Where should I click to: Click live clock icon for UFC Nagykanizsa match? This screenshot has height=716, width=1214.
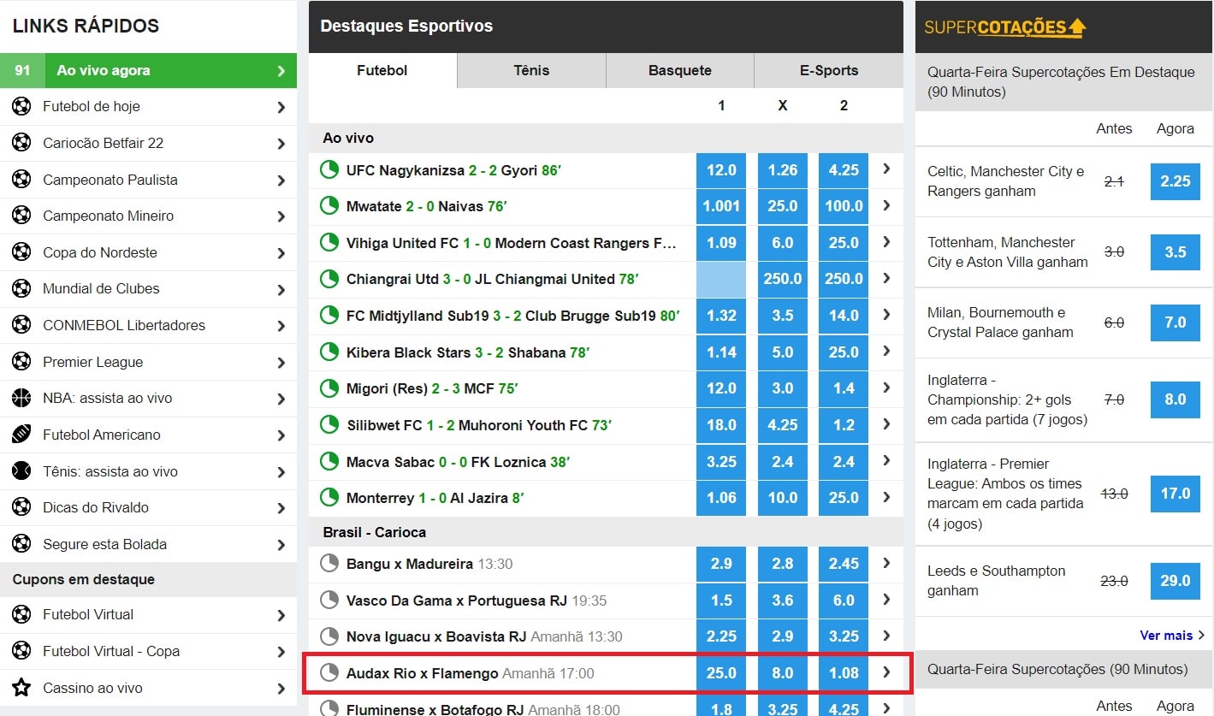(x=329, y=170)
